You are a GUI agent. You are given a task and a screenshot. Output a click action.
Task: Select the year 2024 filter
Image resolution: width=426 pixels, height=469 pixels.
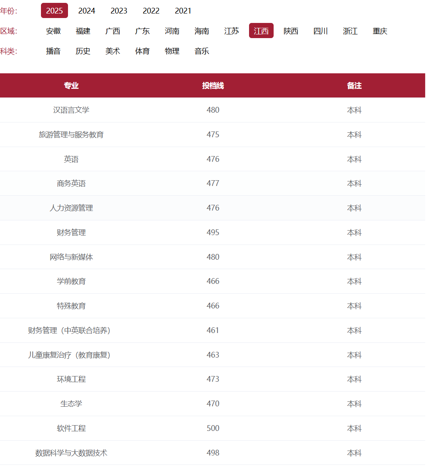pyautogui.click(x=86, y=11)
